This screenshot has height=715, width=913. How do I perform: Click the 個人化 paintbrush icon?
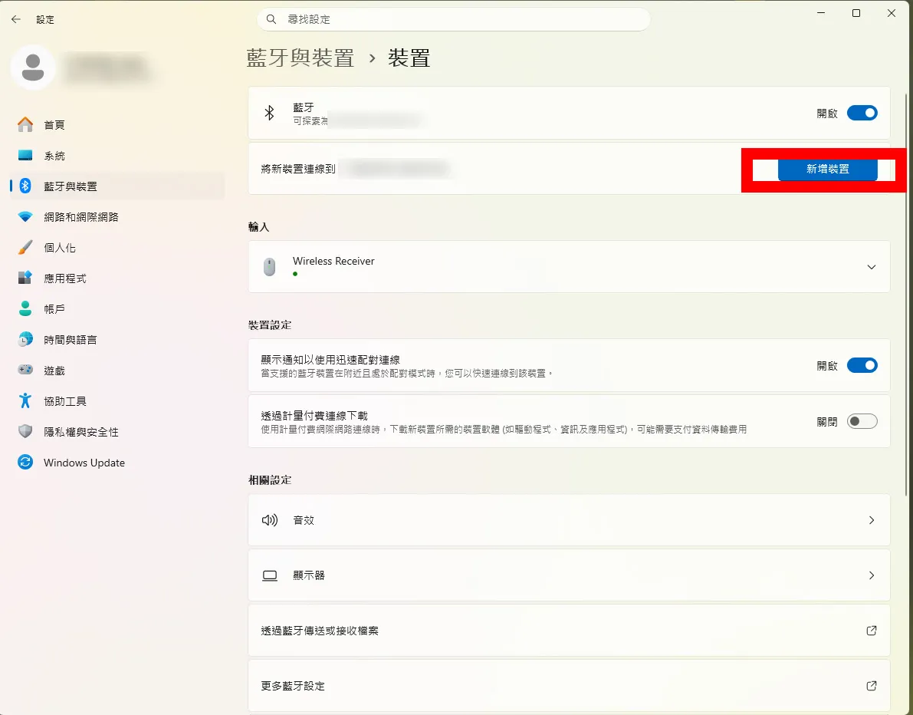[x=25, y=248]
